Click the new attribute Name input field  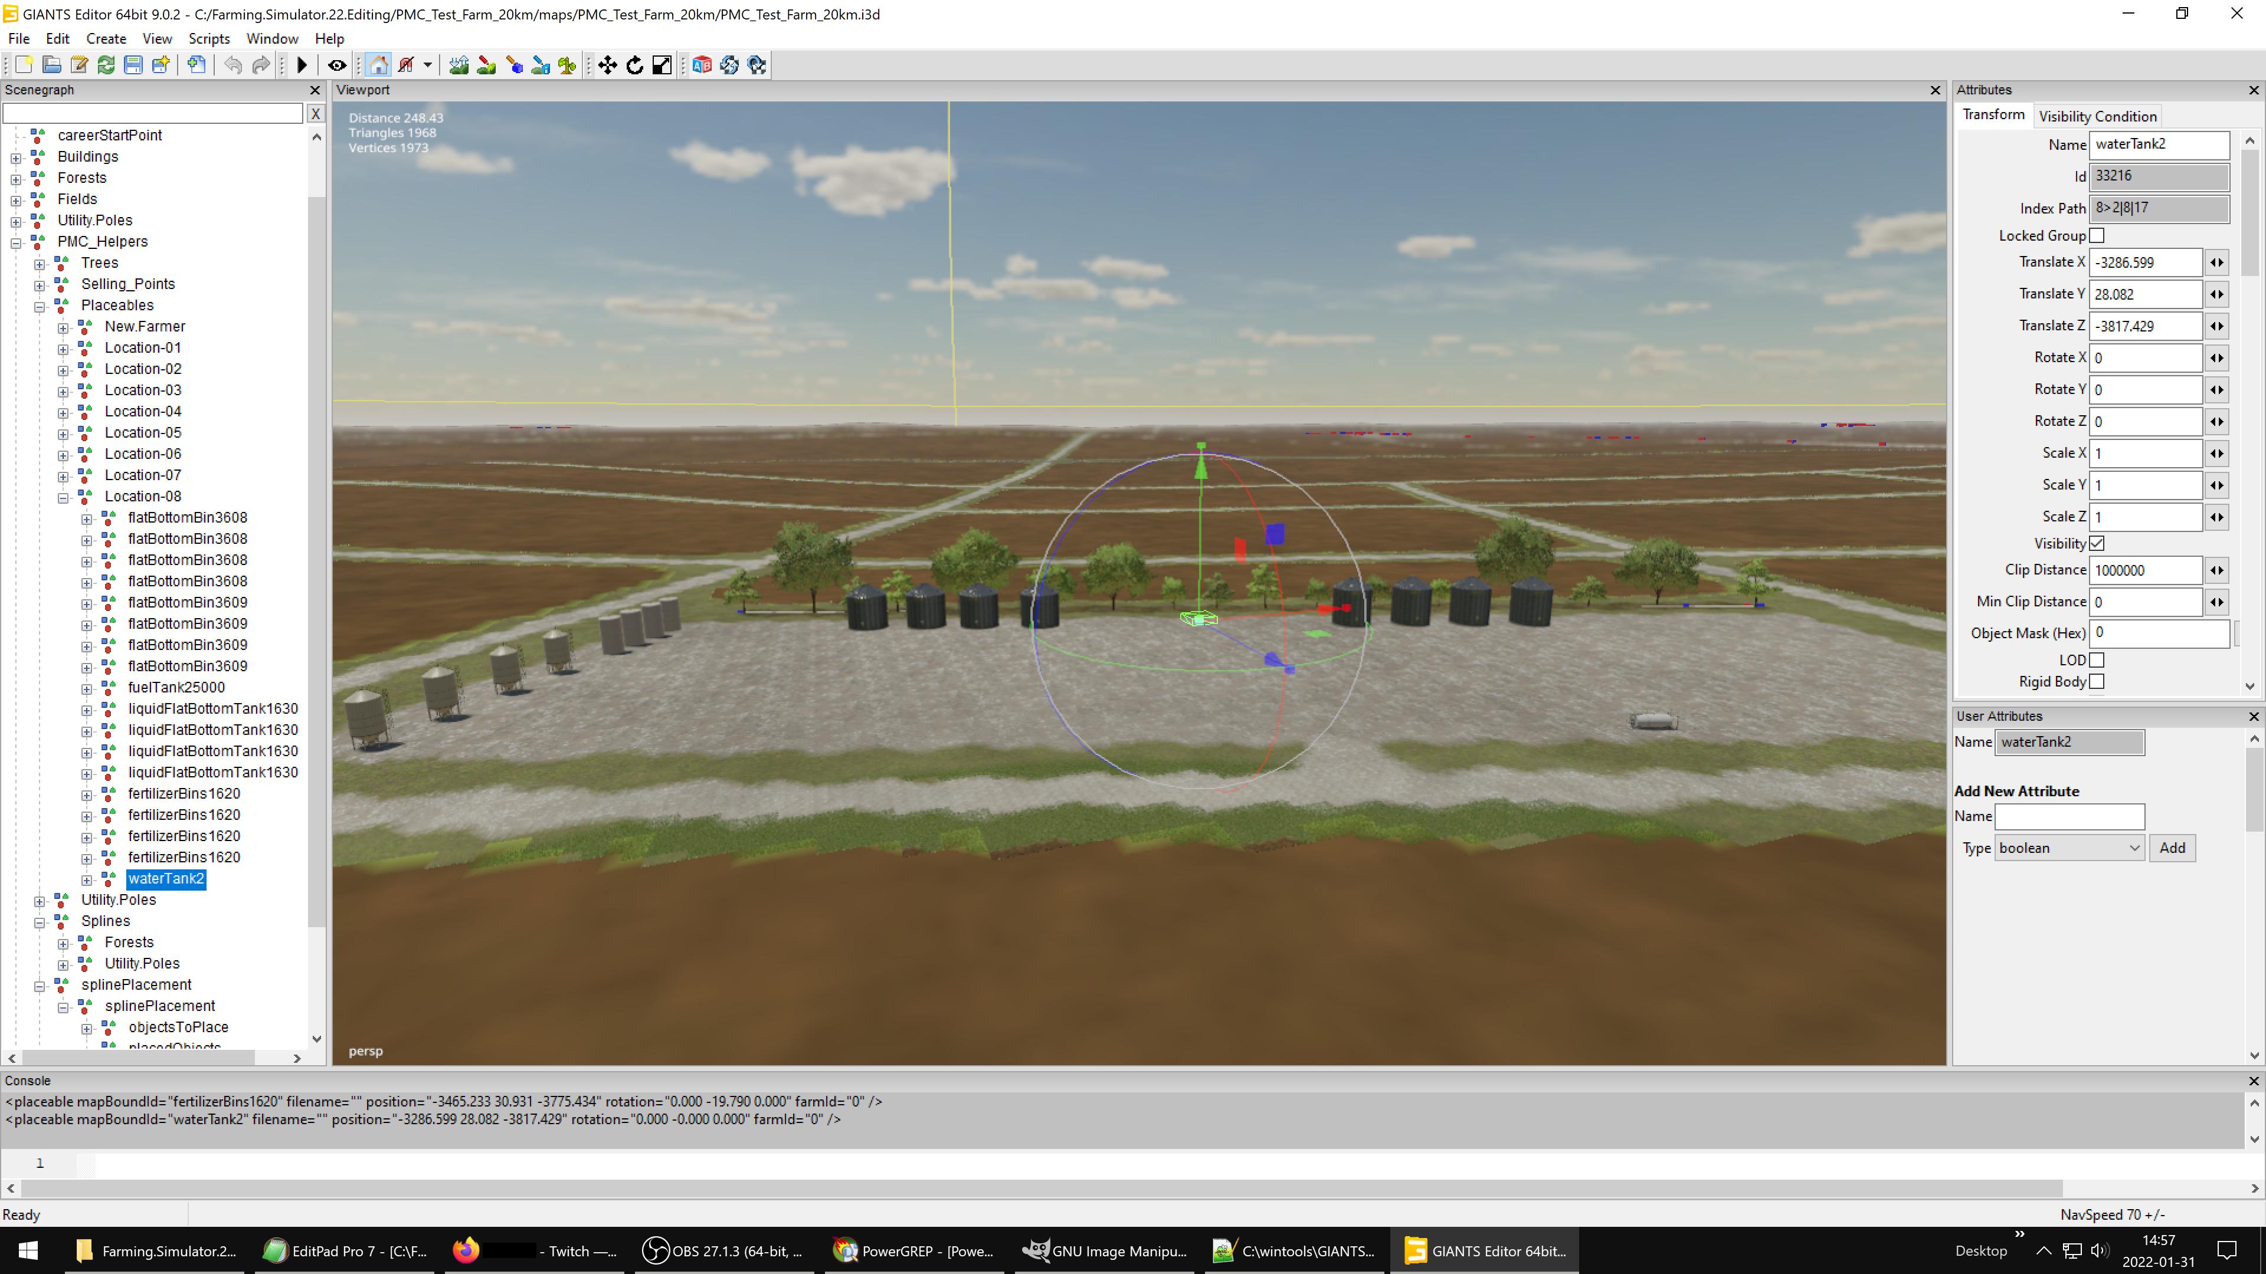[2069, 817]
